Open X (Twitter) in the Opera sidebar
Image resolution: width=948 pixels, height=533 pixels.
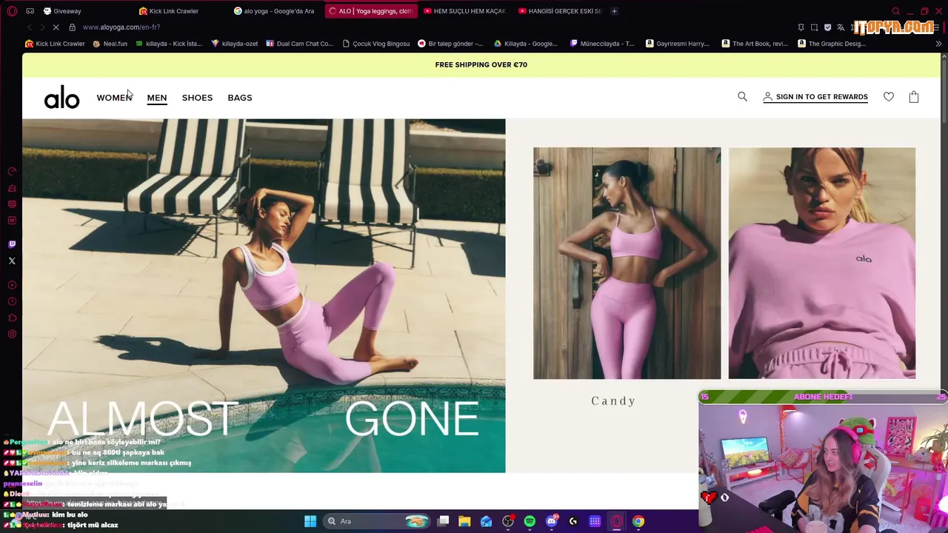click(12, 261)
